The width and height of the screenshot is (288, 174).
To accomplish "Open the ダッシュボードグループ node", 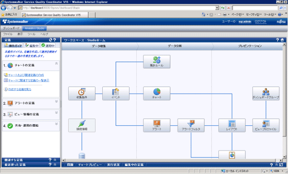I will 266,94.
